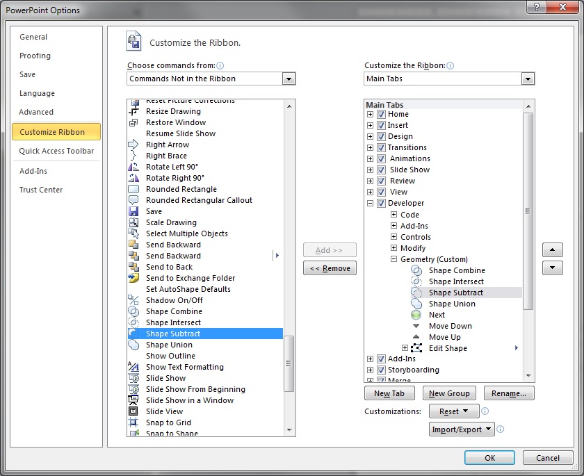
Task: Click the Rename button
Action: (x=509, y=393)
